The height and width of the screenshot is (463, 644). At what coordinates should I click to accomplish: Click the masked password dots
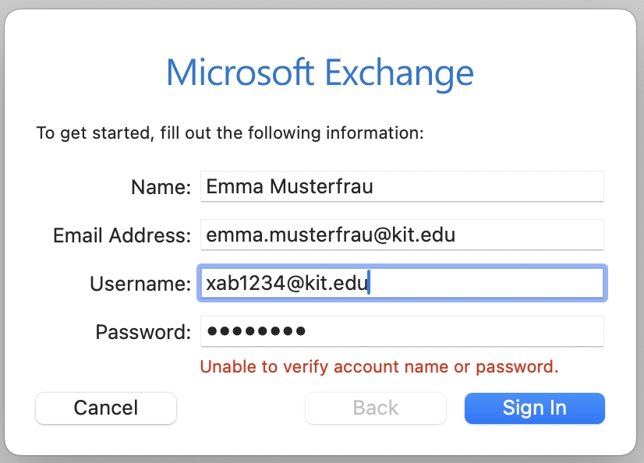[x=255, y=331]
